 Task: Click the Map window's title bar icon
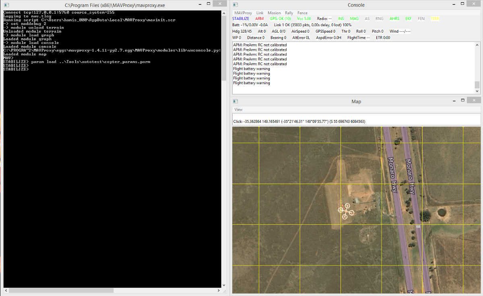pyautogui.click(x=236, y=101)
